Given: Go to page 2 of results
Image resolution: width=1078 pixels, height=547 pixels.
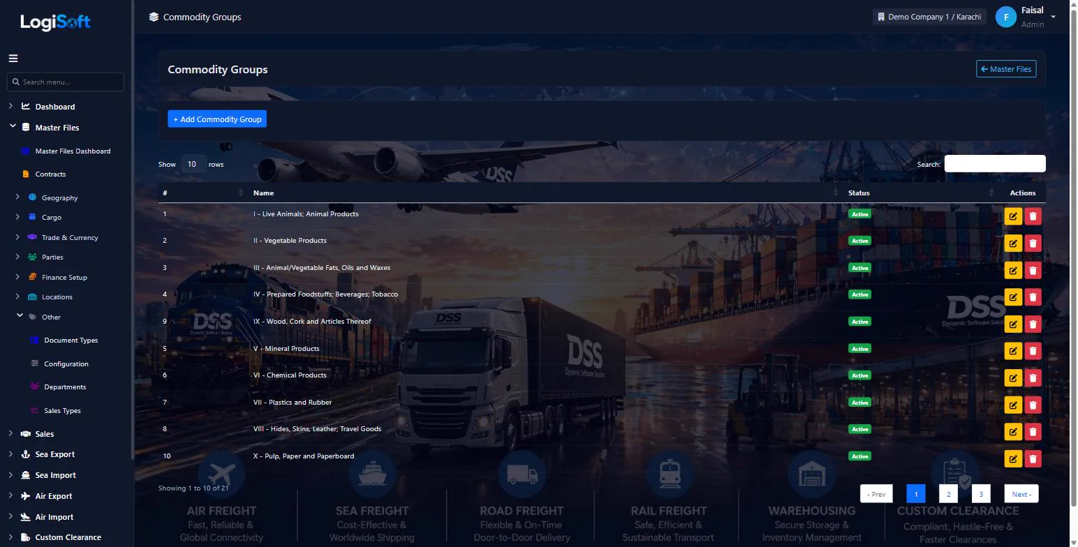Looking at the screenshot, I should point(948,494).
